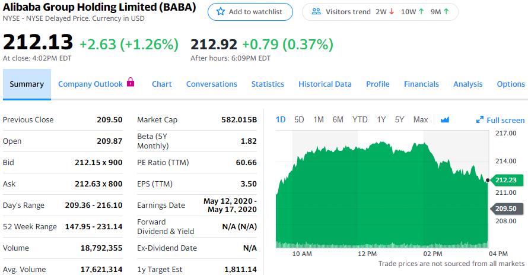
Task: View the Financials tab
Action: [x=421, y=84]
